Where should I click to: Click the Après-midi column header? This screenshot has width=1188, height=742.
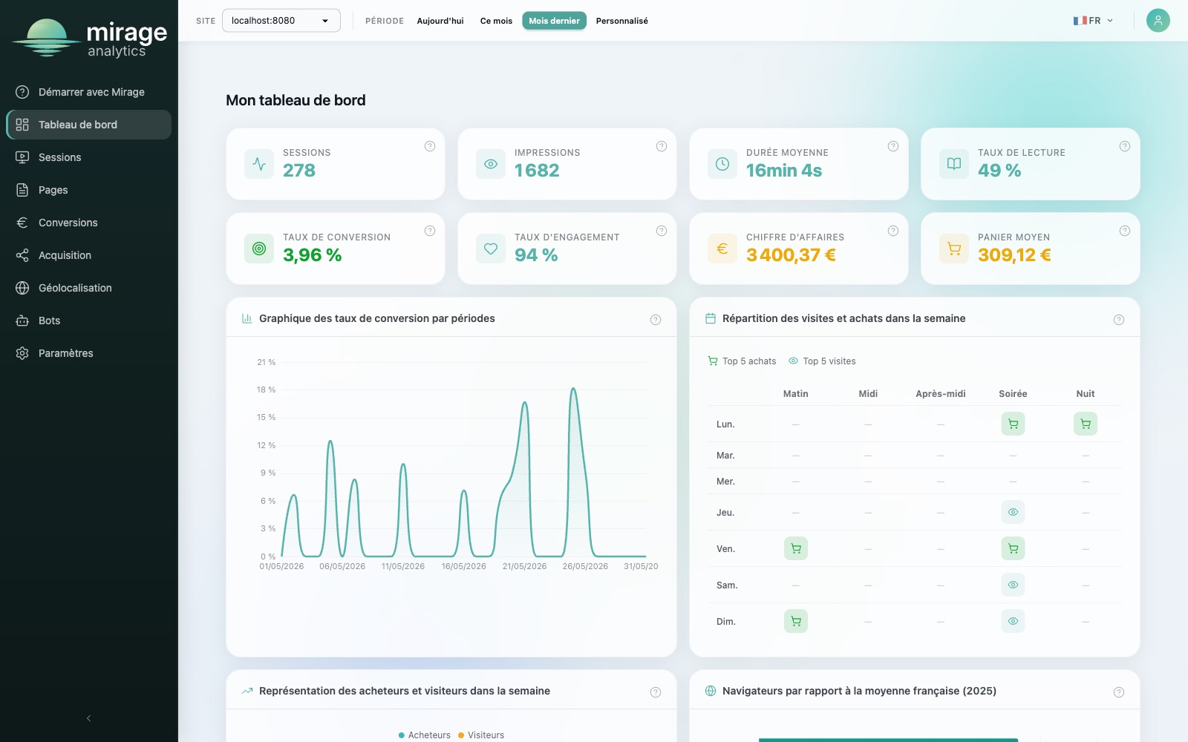coord(941,394)
